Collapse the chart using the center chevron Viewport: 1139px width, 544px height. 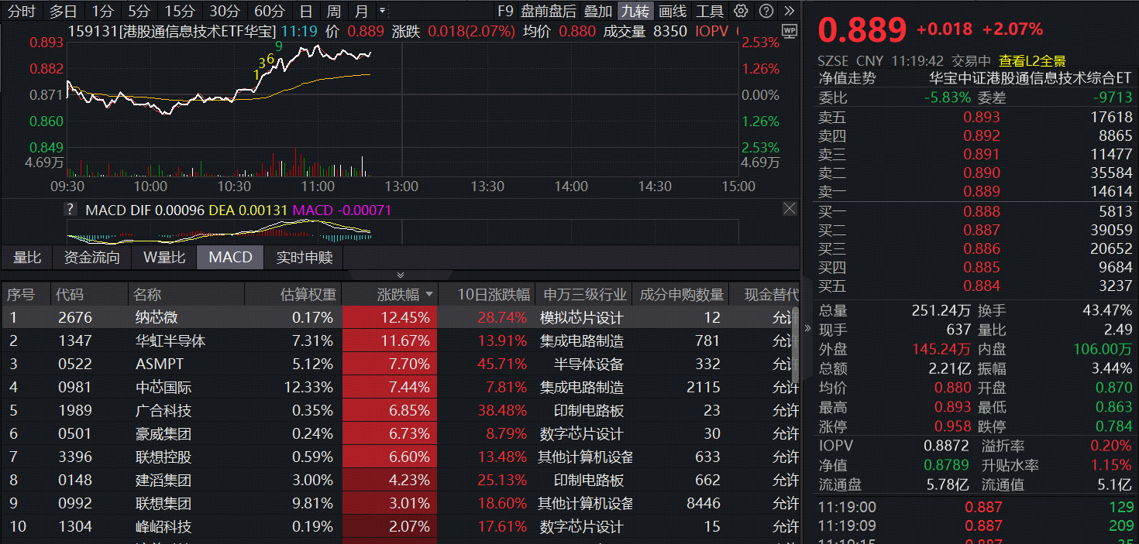[x=401, y=275]
